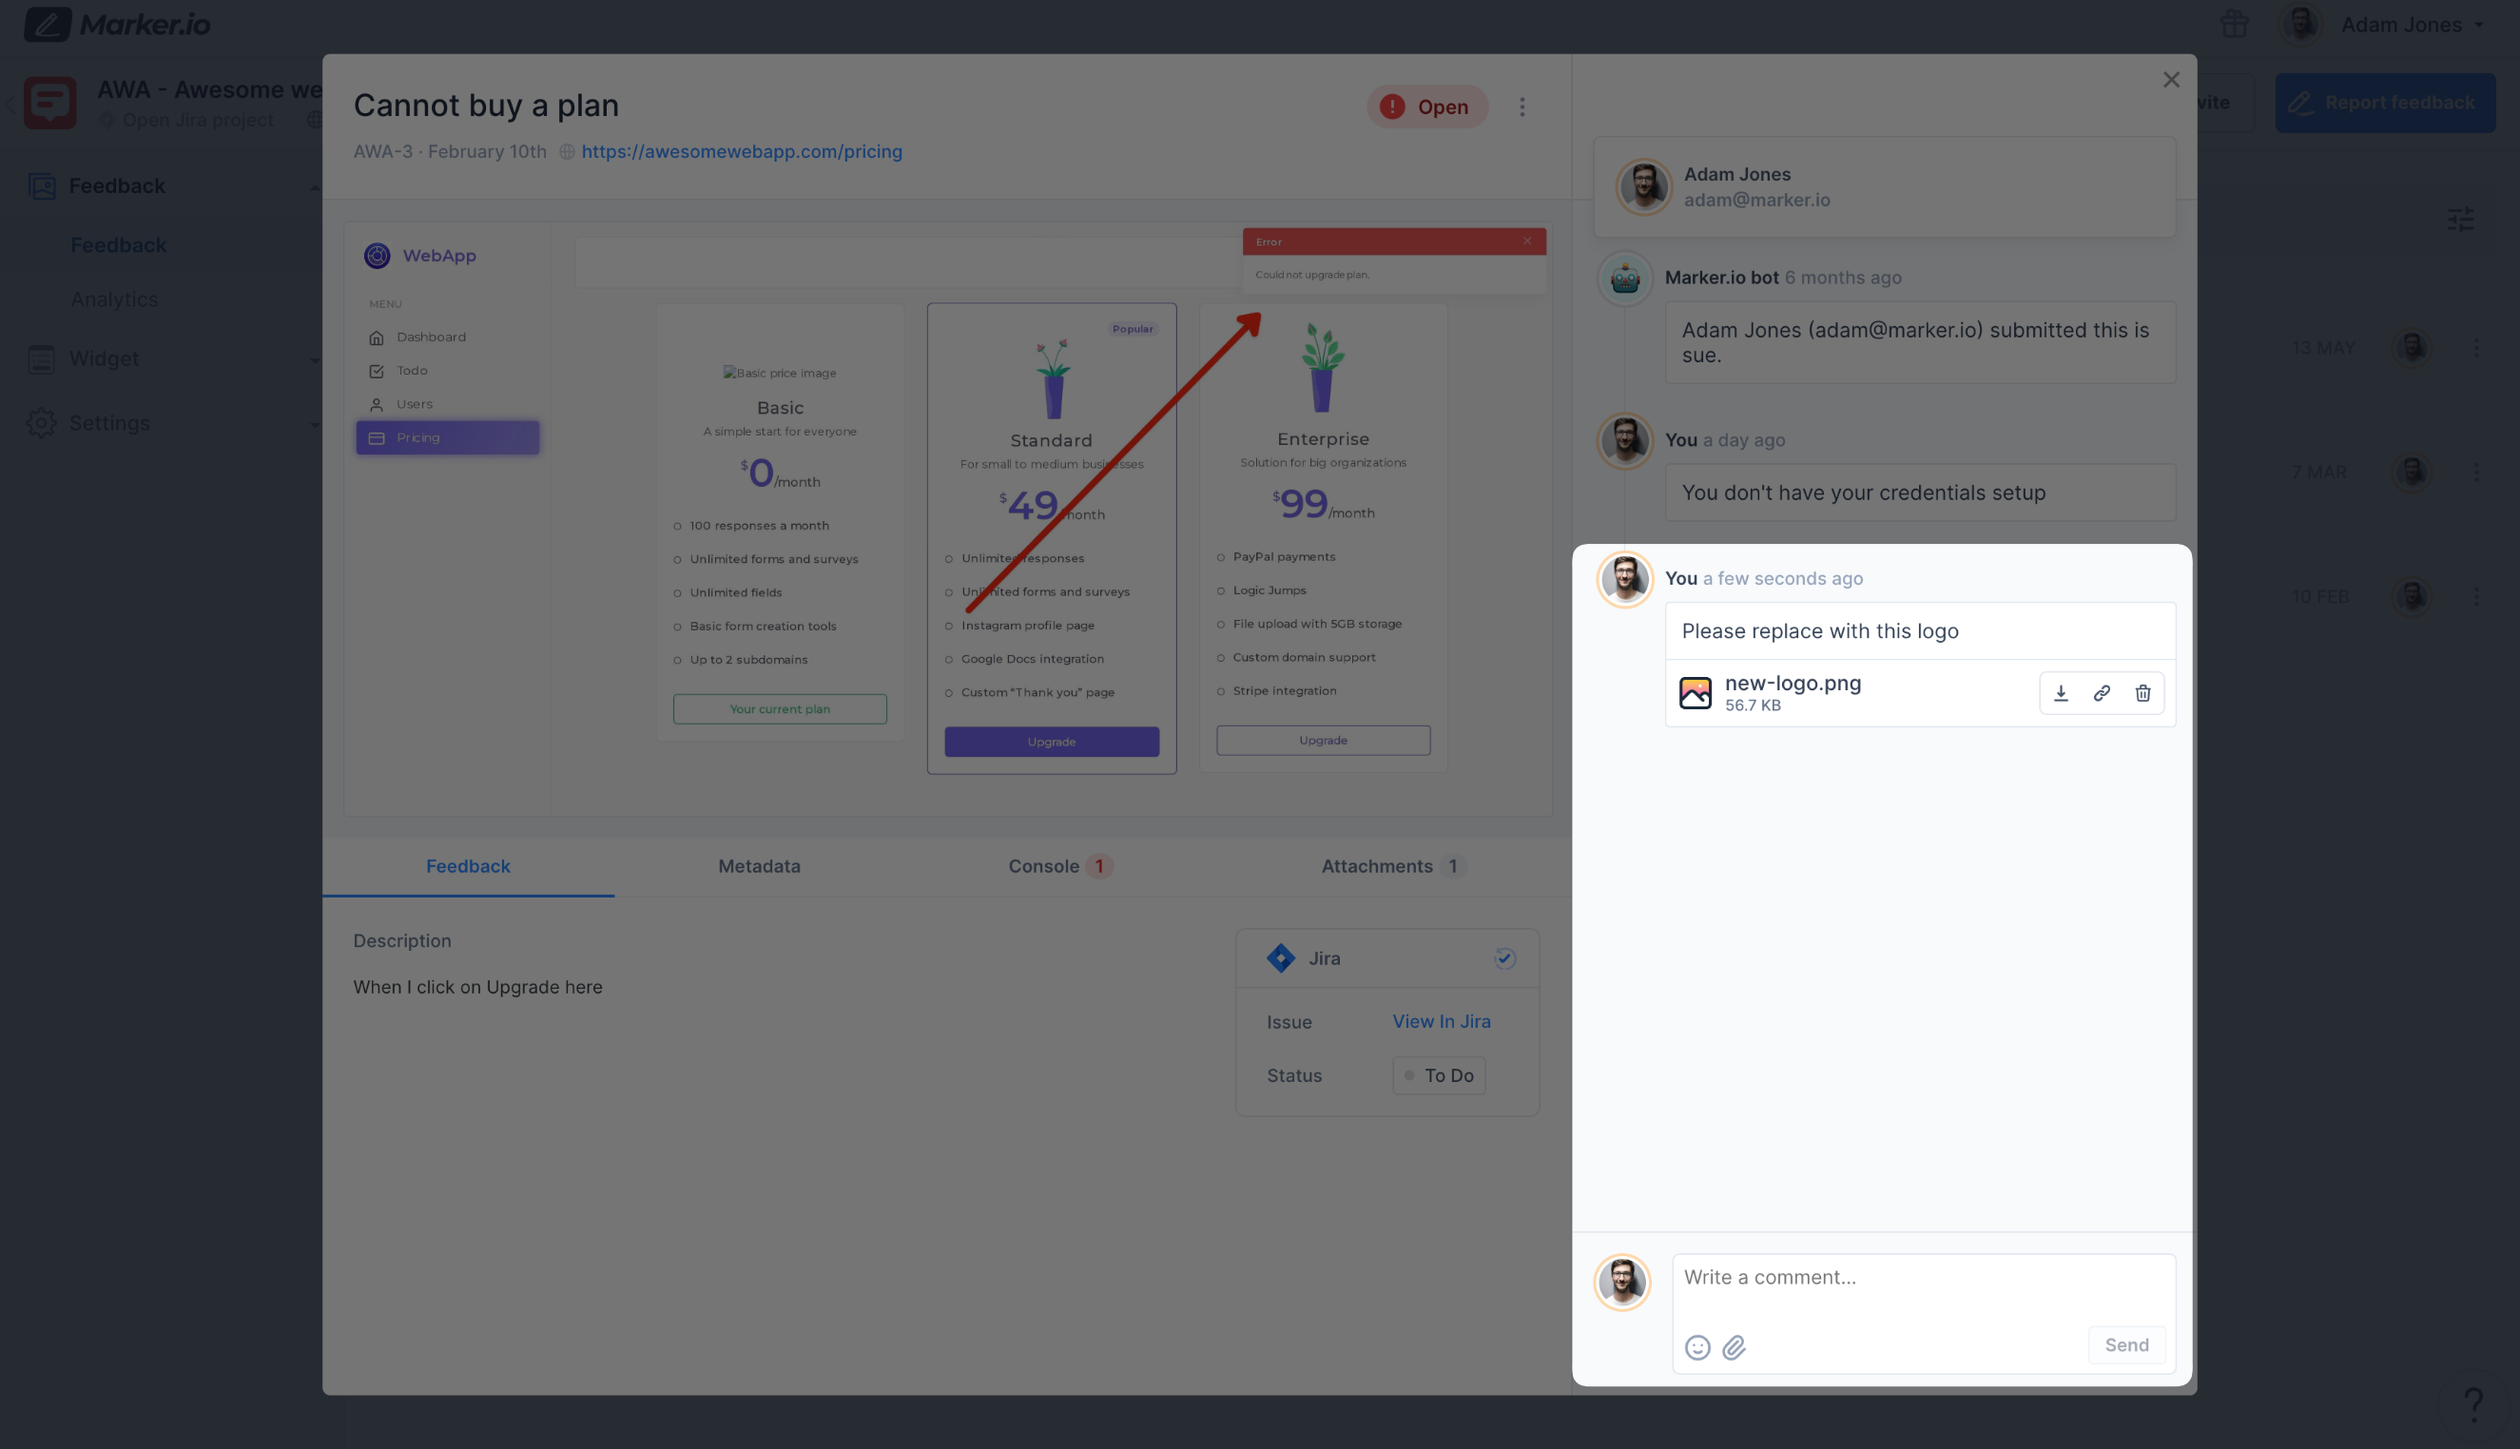The image size is (2520, 1449).
Task: Click Report feedback button
Action: coord(2385,103)
